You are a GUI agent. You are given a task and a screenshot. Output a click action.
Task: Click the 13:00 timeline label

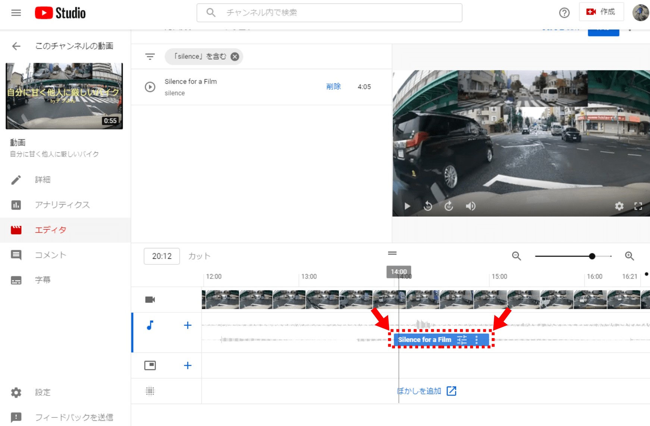(309, 276)
